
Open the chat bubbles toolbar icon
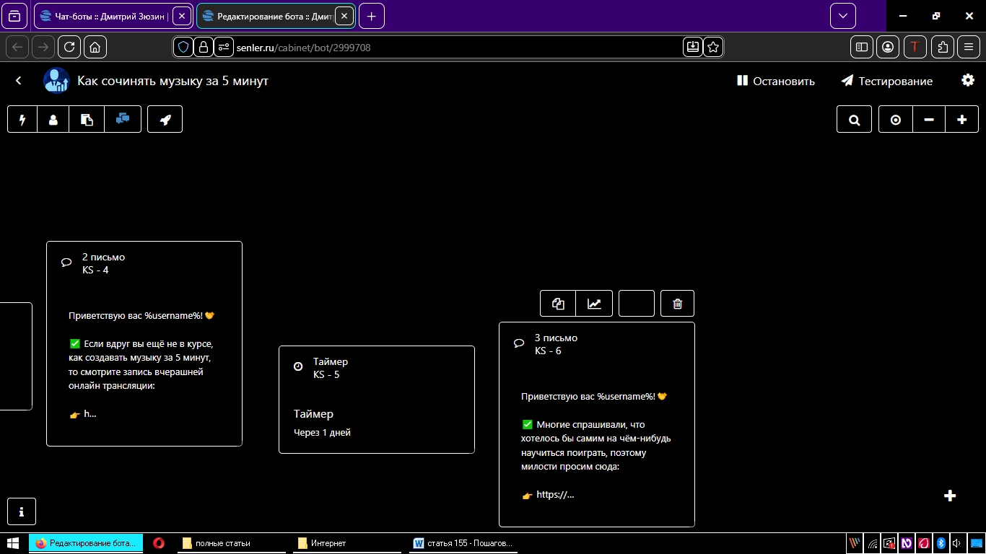123,120
